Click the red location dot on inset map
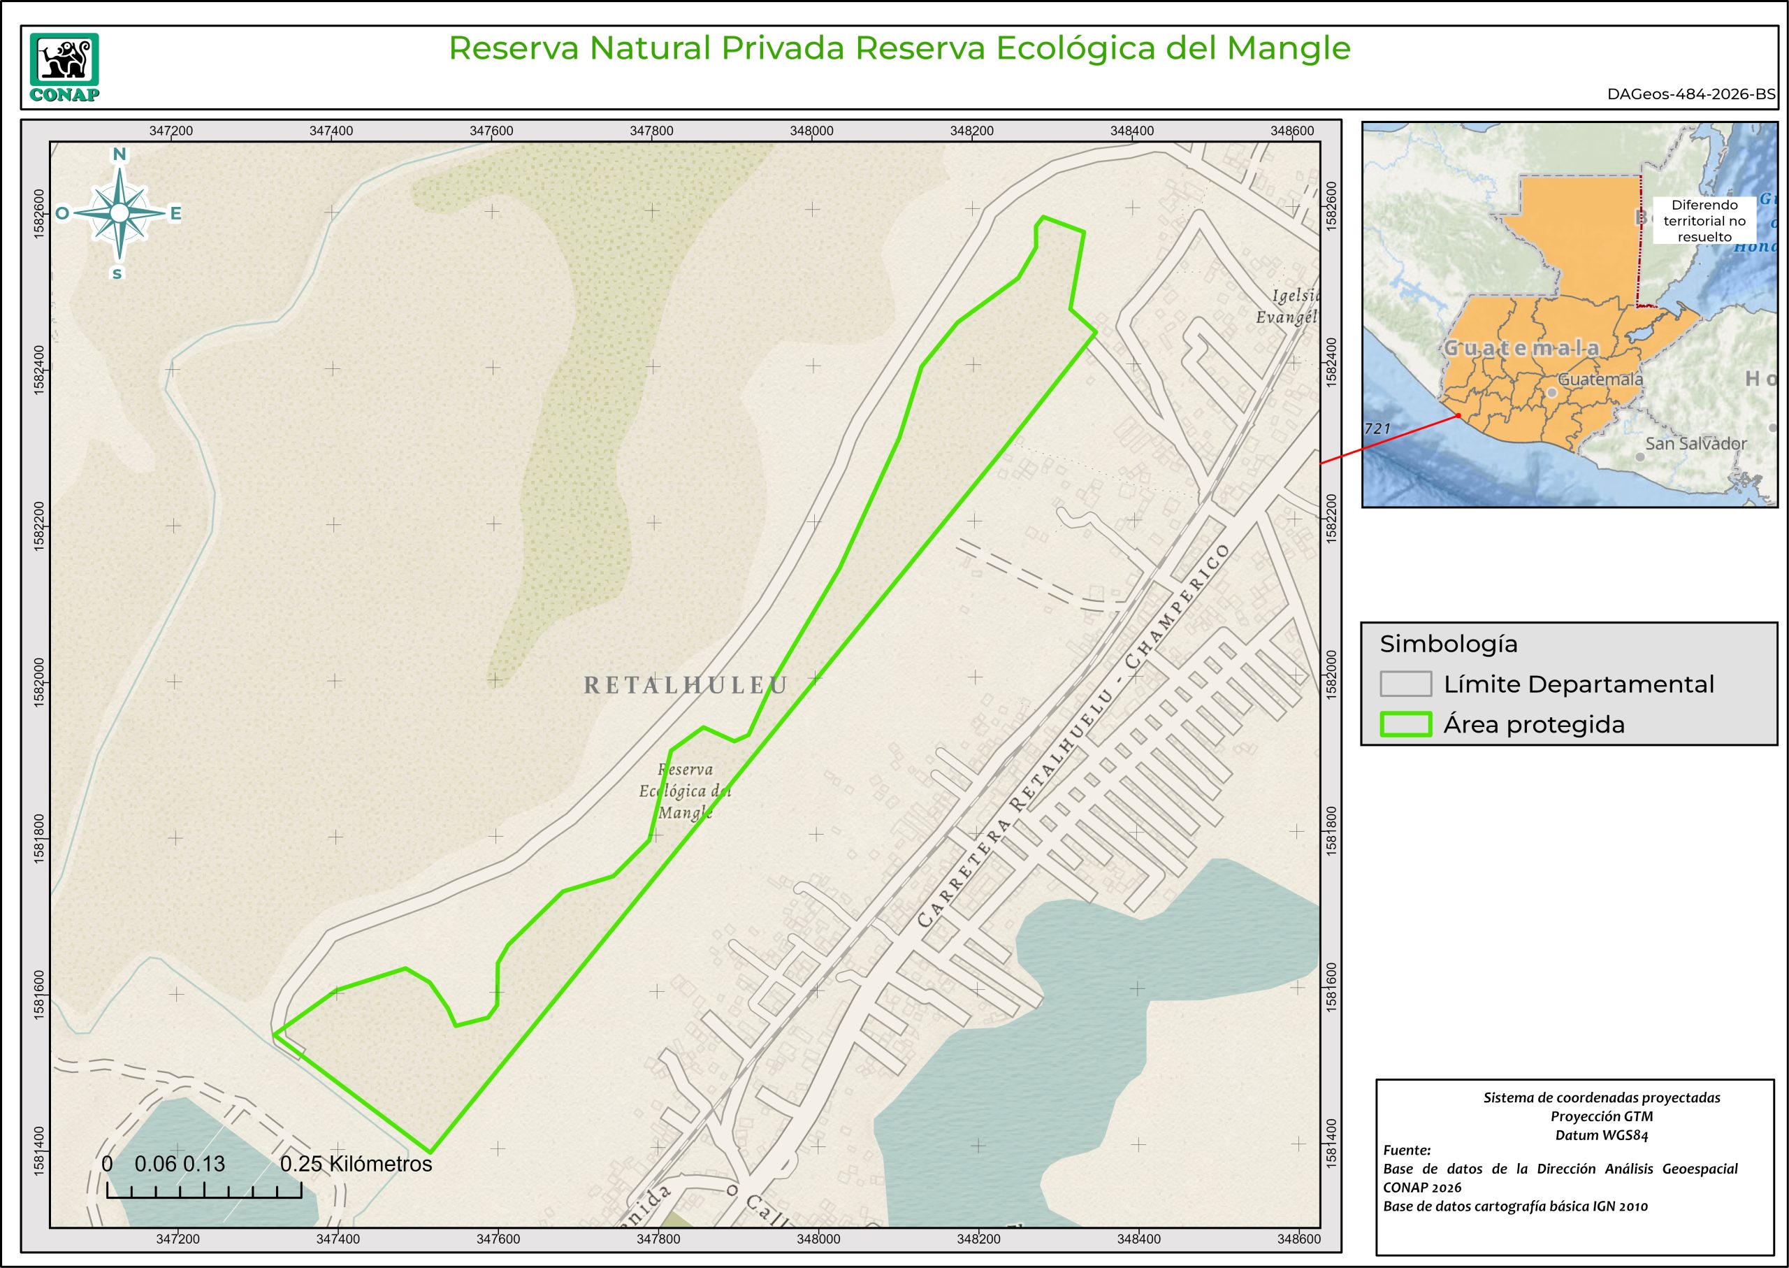 (1458, 415)
